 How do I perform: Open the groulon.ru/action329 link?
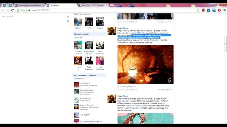pyautogui.click(x=131, y=33)
